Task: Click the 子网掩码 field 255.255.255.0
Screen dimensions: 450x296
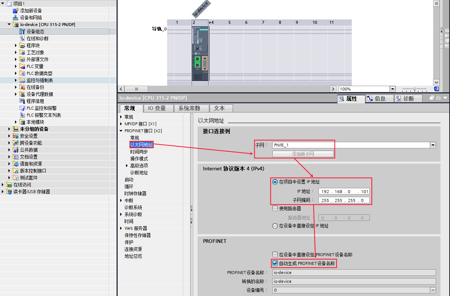Action: click(x=344, y=200)
